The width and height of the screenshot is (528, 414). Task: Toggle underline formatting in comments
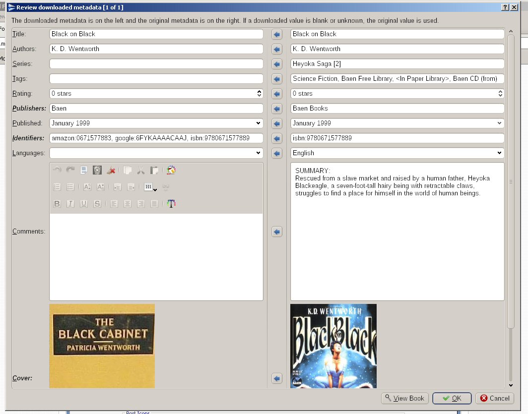pyautogui.click(x=84, y=203)
